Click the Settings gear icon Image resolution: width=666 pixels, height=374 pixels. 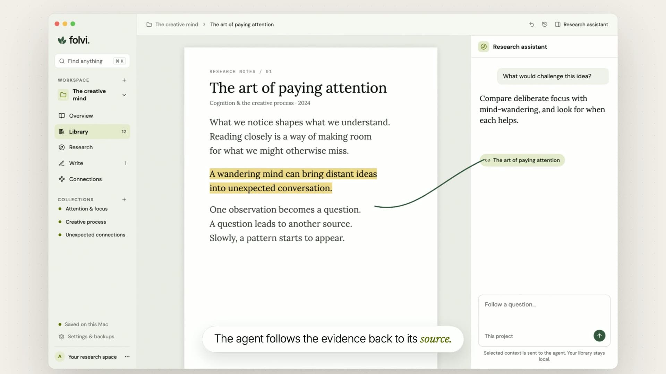coord(61,337)
